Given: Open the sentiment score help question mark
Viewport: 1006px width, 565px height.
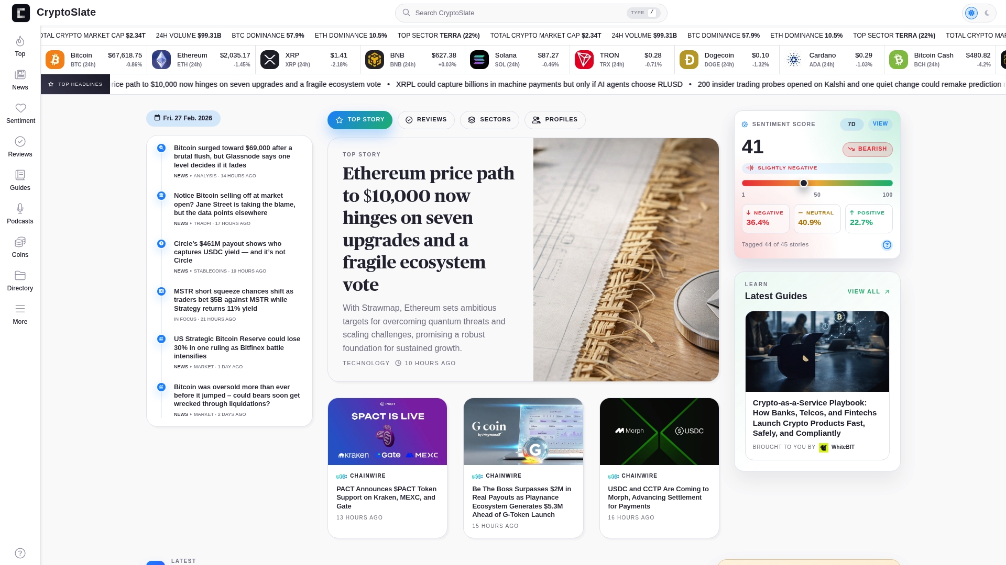Looking at the screenshot, I should point(887,245).
